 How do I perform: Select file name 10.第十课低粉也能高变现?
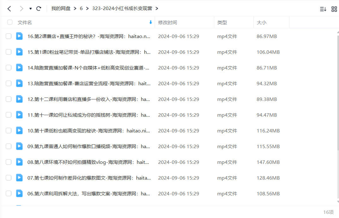point(89,131)
